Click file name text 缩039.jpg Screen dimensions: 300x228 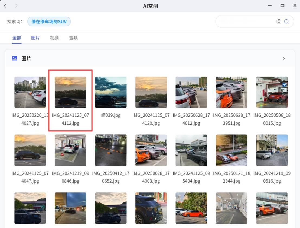pos(111,115)
